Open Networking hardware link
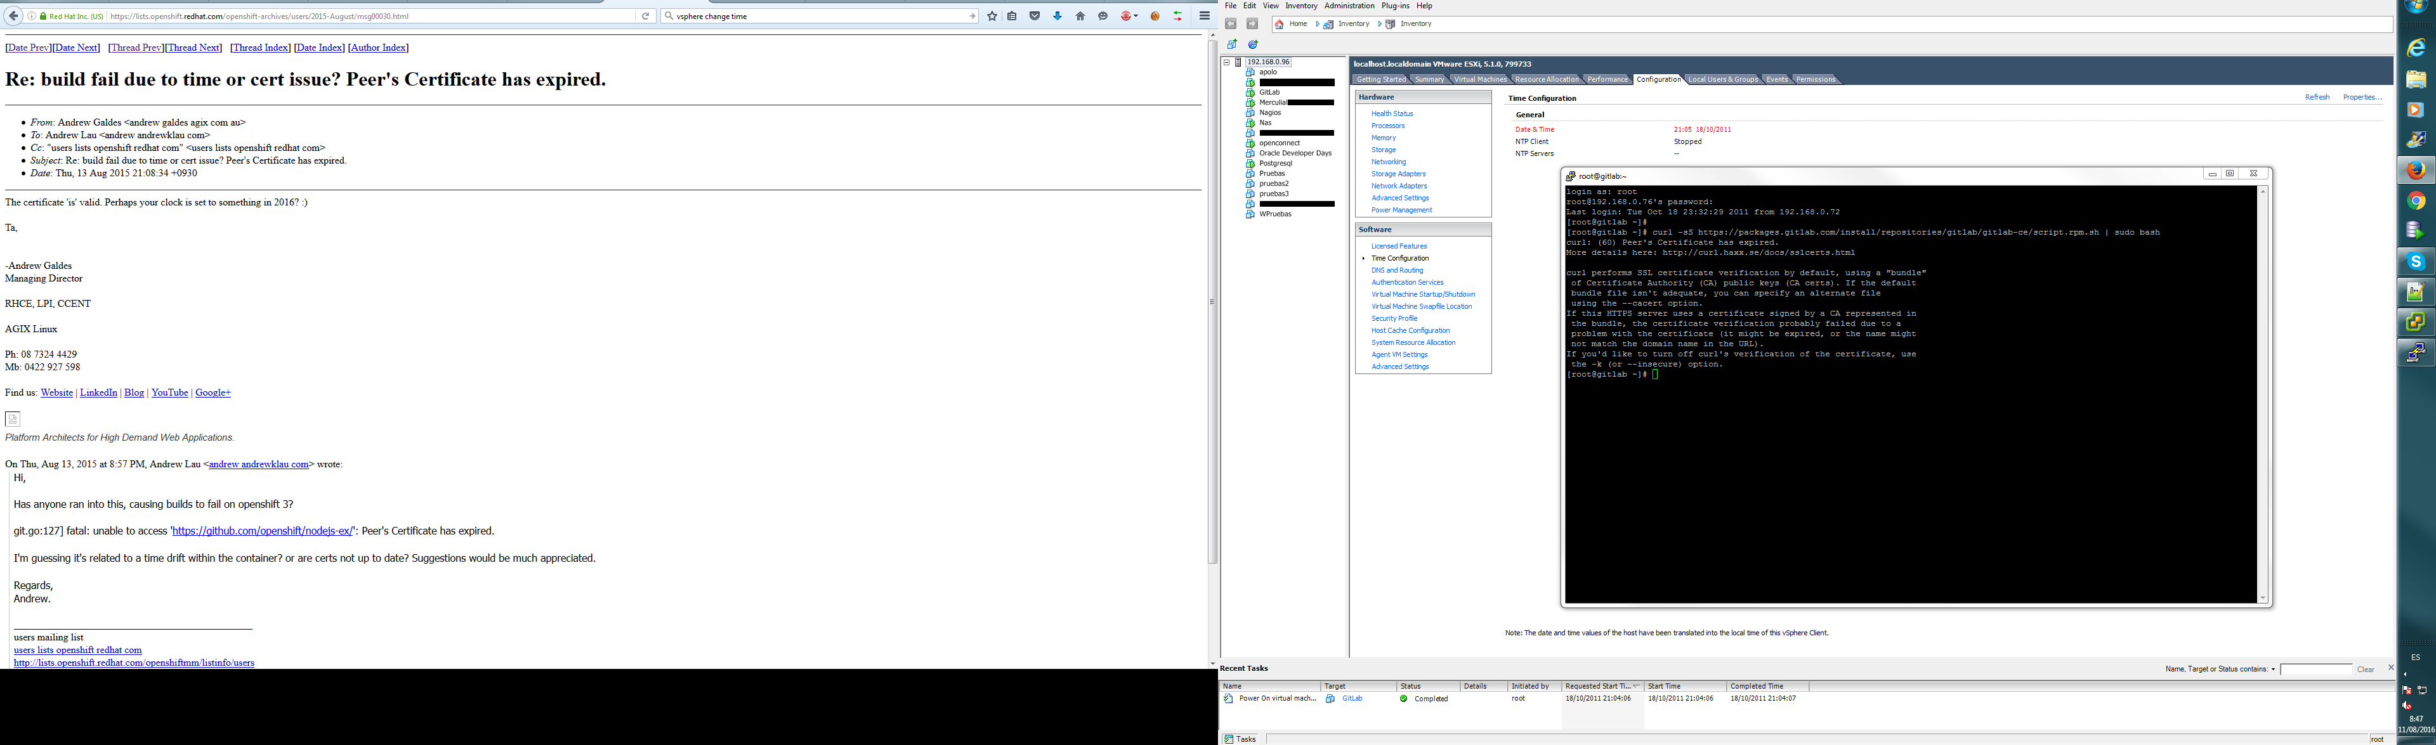This screenshot has height=745, width=2436. pos(1388,162)
